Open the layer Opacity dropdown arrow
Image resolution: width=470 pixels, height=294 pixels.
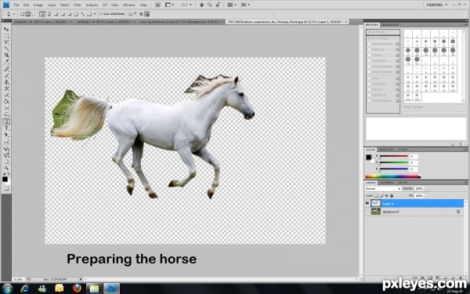[426, 188]
